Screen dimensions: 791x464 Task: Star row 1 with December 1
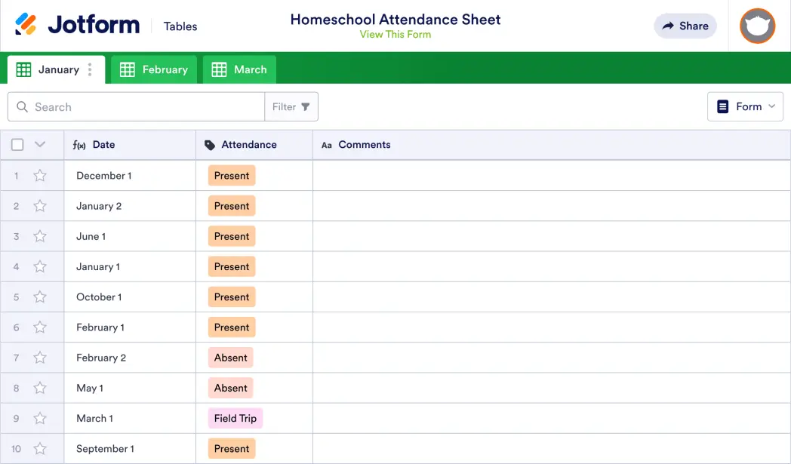[40, 175]
